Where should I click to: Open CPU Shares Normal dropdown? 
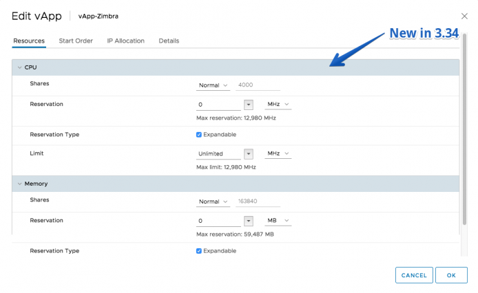point(213,85)
